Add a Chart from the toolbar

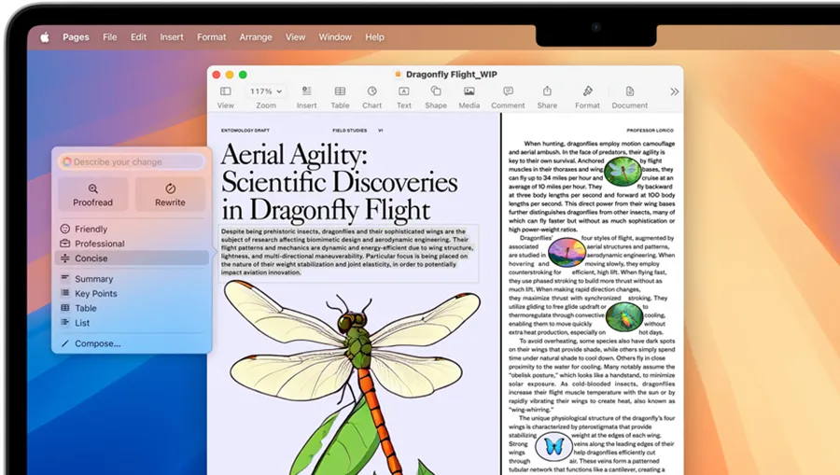tap(371, 91)
